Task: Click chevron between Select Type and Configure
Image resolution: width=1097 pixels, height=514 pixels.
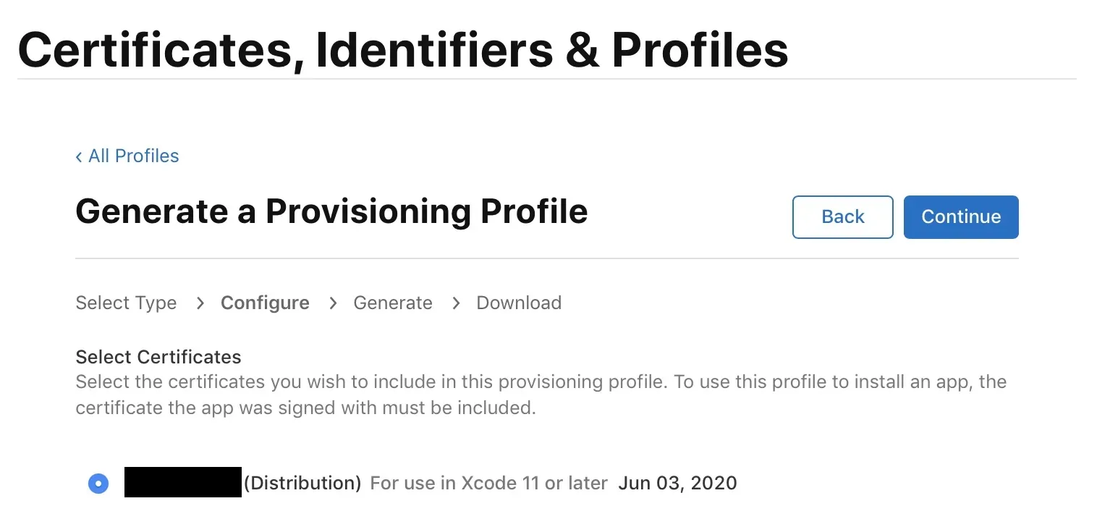Action: click(x=200, y=303)
